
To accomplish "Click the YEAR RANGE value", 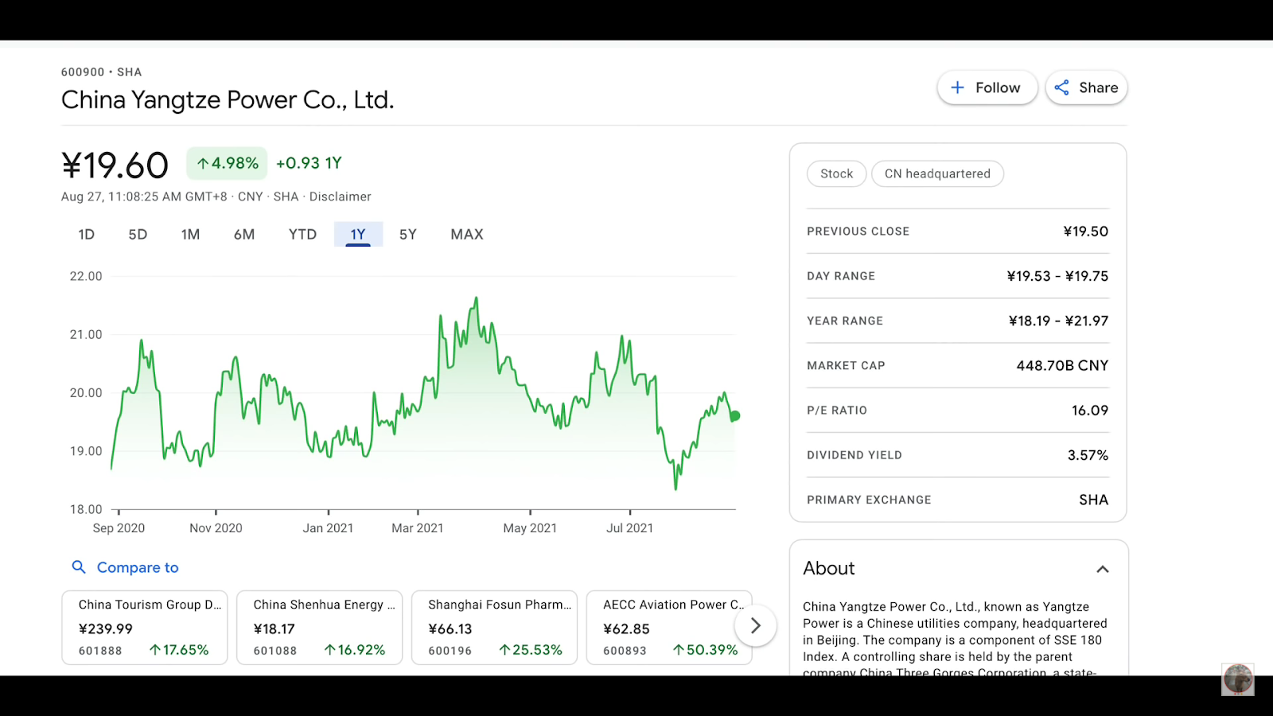I will coord(1058,321).
